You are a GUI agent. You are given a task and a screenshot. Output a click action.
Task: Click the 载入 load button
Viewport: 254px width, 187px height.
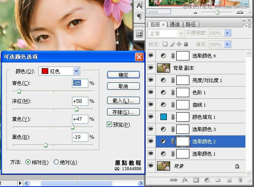pyautogui.click(x=123, y=100)
